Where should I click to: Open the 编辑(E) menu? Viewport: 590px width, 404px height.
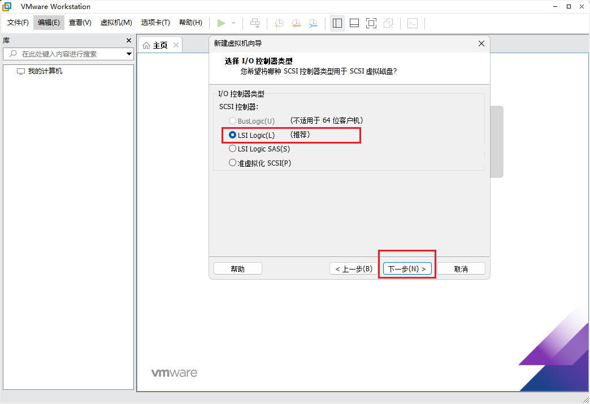(x=49, y=23)
